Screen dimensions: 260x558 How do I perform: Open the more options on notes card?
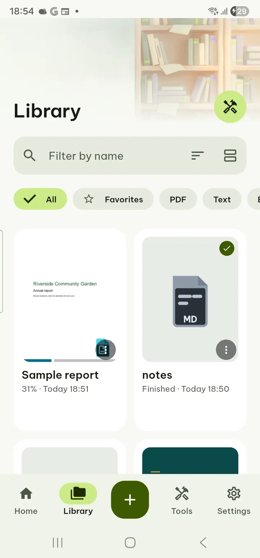coord(226,349)
